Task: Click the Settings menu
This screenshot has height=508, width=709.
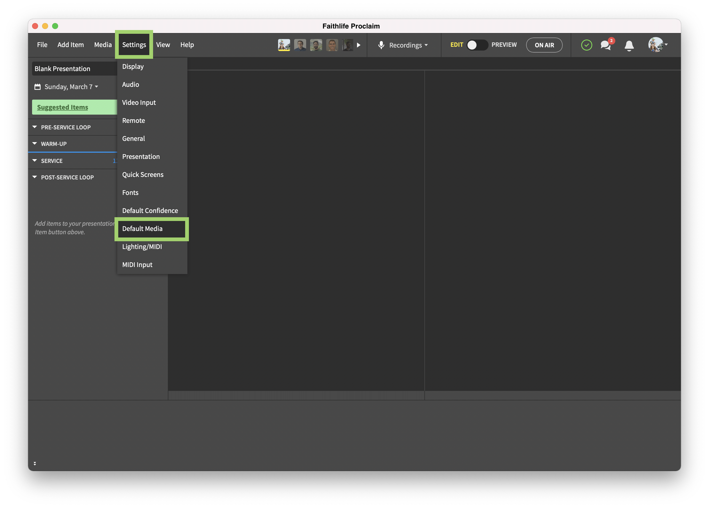Action: pyautogui.click(x=134, y=45)
